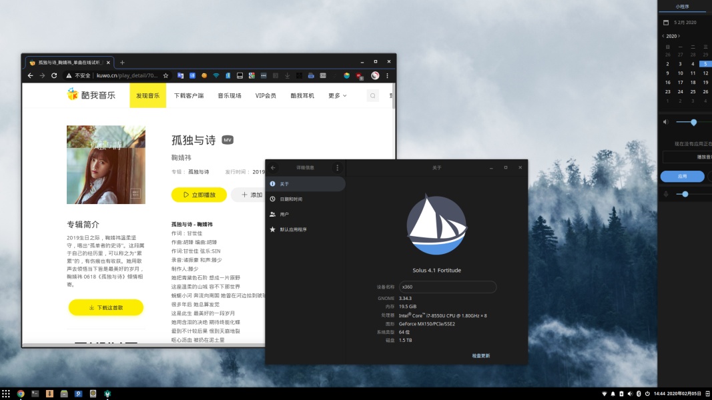This screenshot has height=400, width=712.
Task: Adjust the output volume slider
Action: [693, 122]
